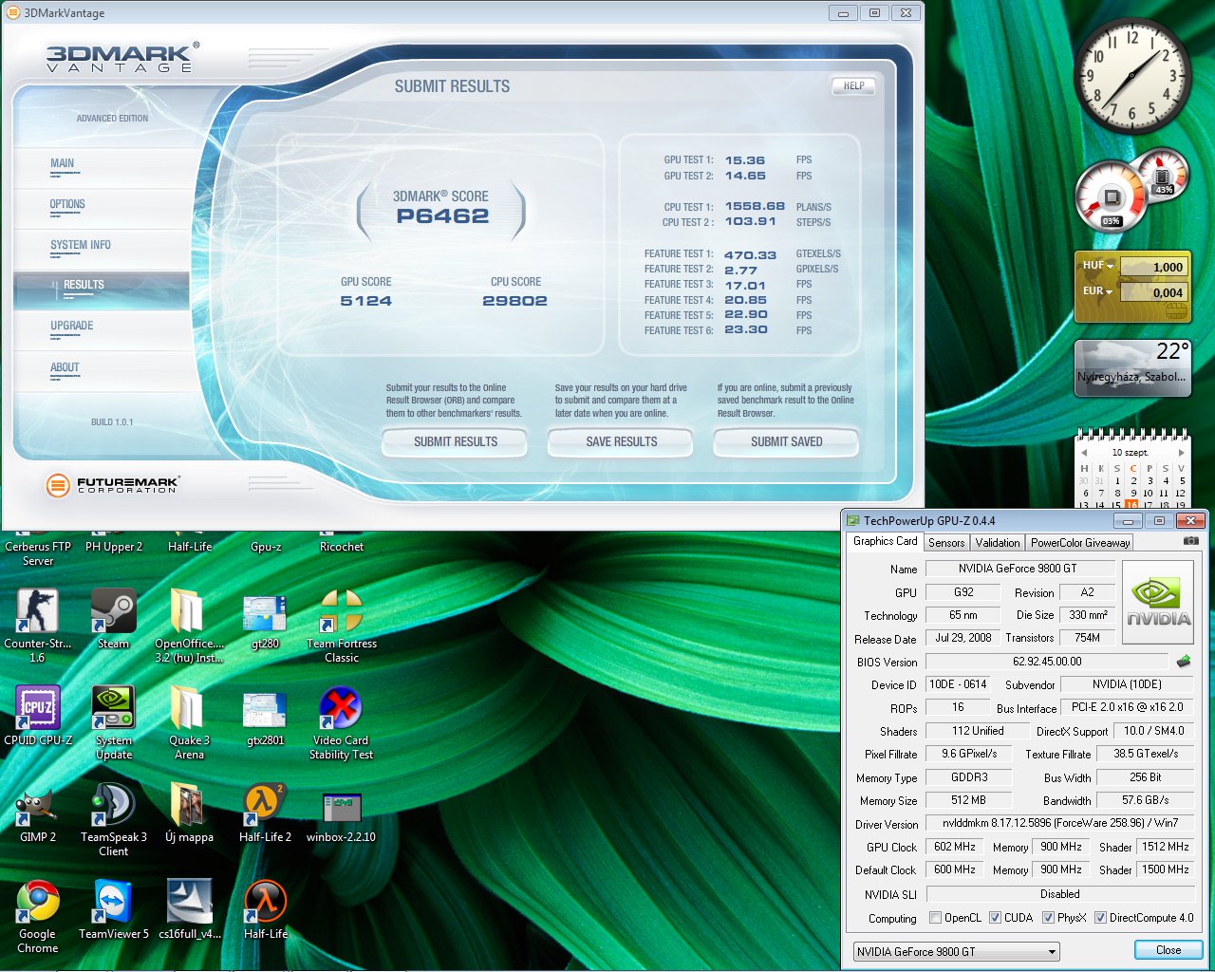Viewport: 1215px width, 972px height.
Task: Go to previous month in calendar gadget
Action: pos(1083,453)
